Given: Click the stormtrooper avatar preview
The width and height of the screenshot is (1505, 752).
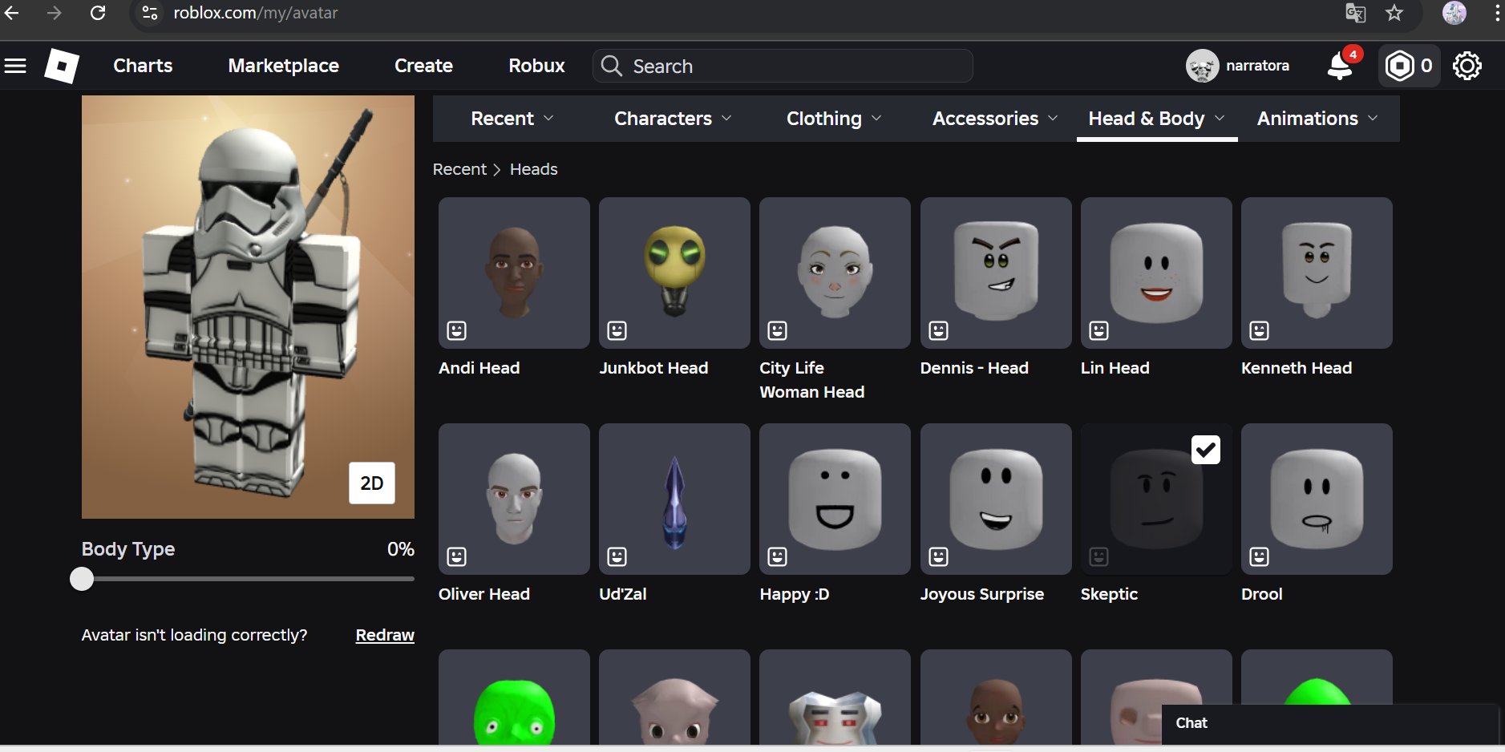Looking at the screenshot, I should click(248, 307).
